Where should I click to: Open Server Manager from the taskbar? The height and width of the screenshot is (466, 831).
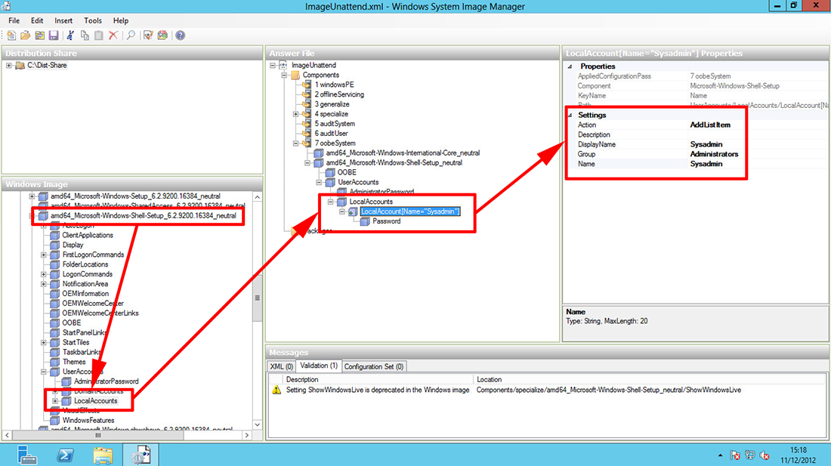click(26, 455)
